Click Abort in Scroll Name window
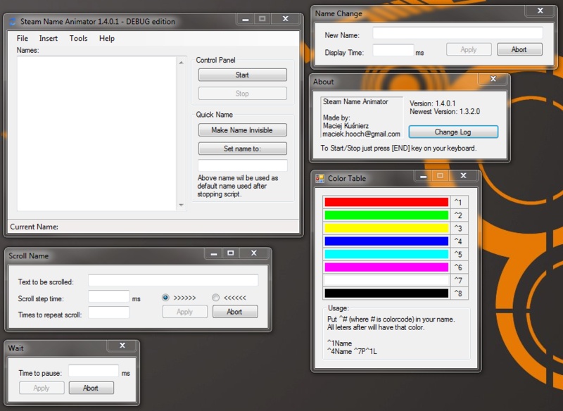 tap(235, 312)
